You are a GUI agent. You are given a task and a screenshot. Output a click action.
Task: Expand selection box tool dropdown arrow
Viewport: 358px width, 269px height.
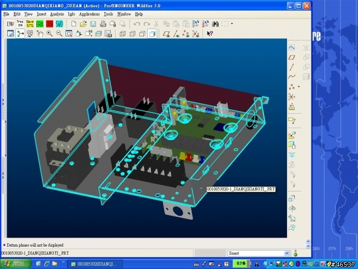pos(232,24)
